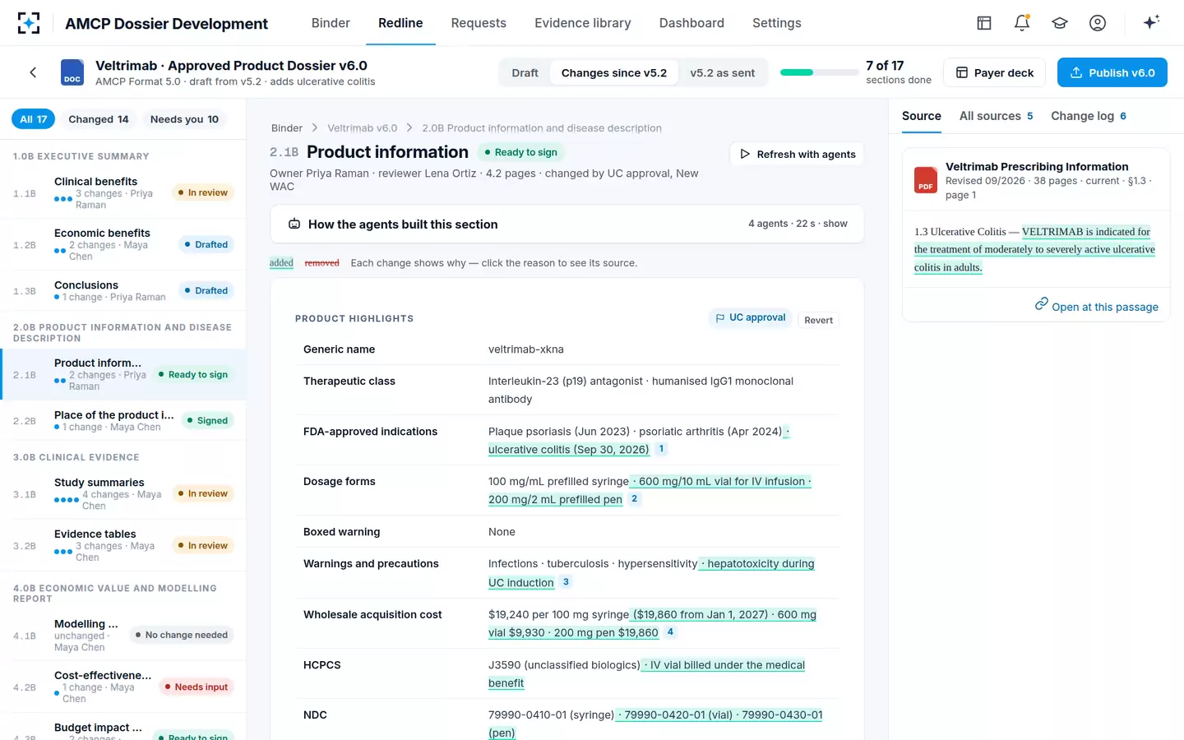Open the layout panel icon in header
Viewport: 1184px width, 740px height.
[x=984, y=23]
